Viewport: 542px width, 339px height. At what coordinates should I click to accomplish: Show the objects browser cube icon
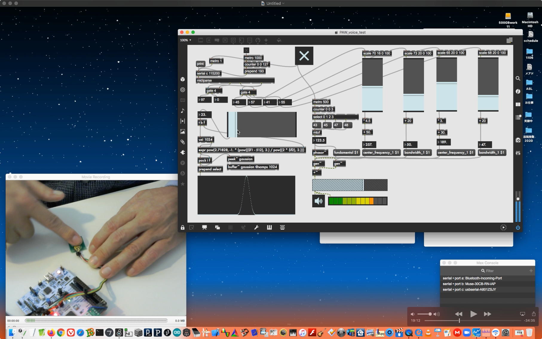pyautogui.click(x=183, y=79)
